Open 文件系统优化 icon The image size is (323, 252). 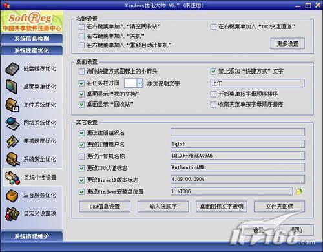(12, 105)
